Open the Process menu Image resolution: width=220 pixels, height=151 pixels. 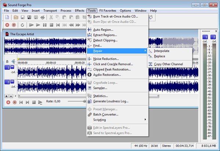point(66,11)
